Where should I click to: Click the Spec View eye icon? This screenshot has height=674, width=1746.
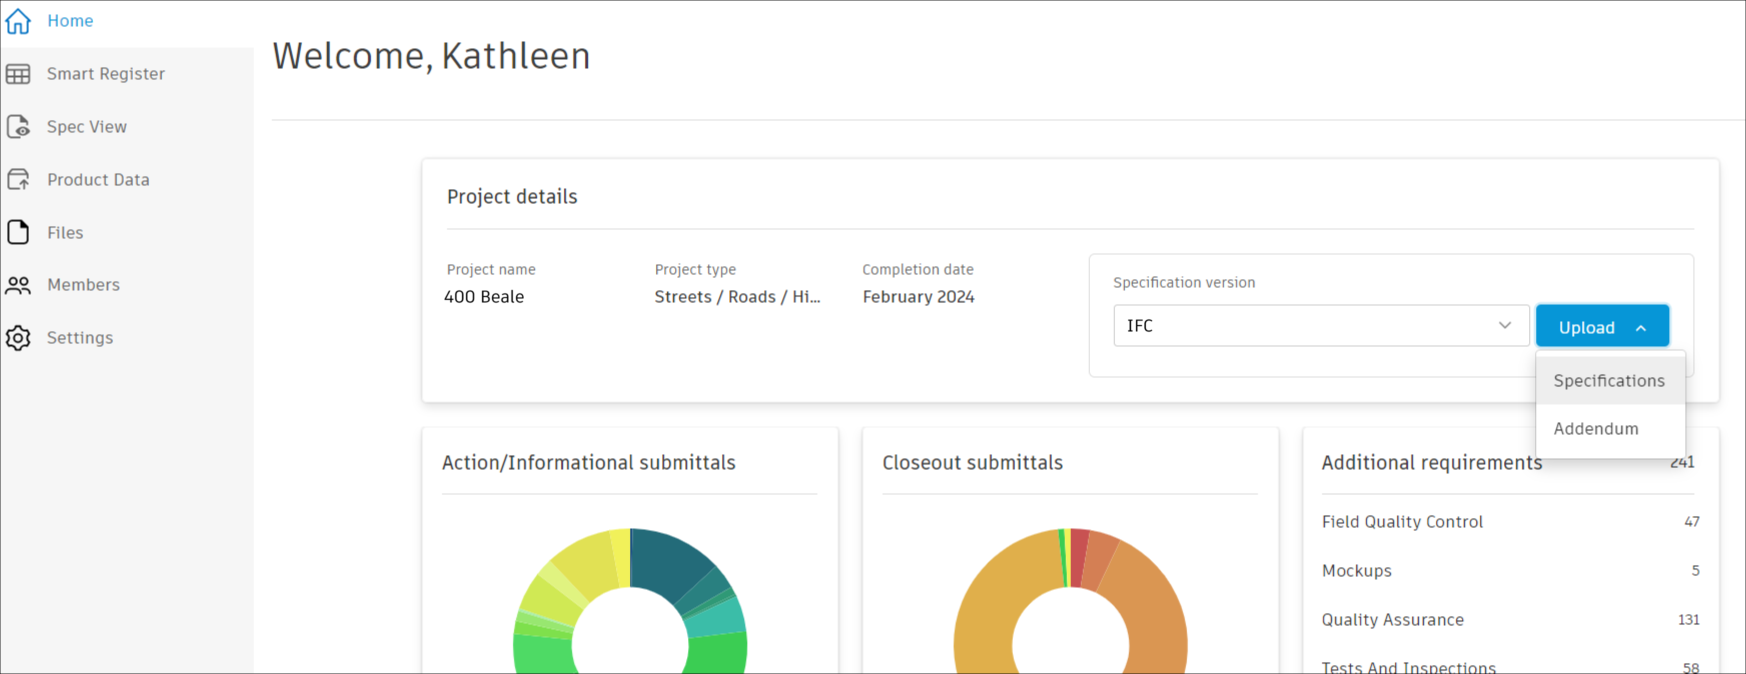[19, 126]
